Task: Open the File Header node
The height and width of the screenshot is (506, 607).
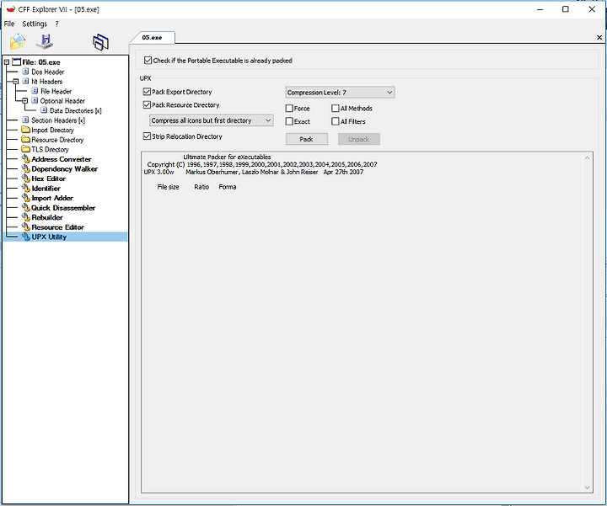Action: click(x=56, y=91)
